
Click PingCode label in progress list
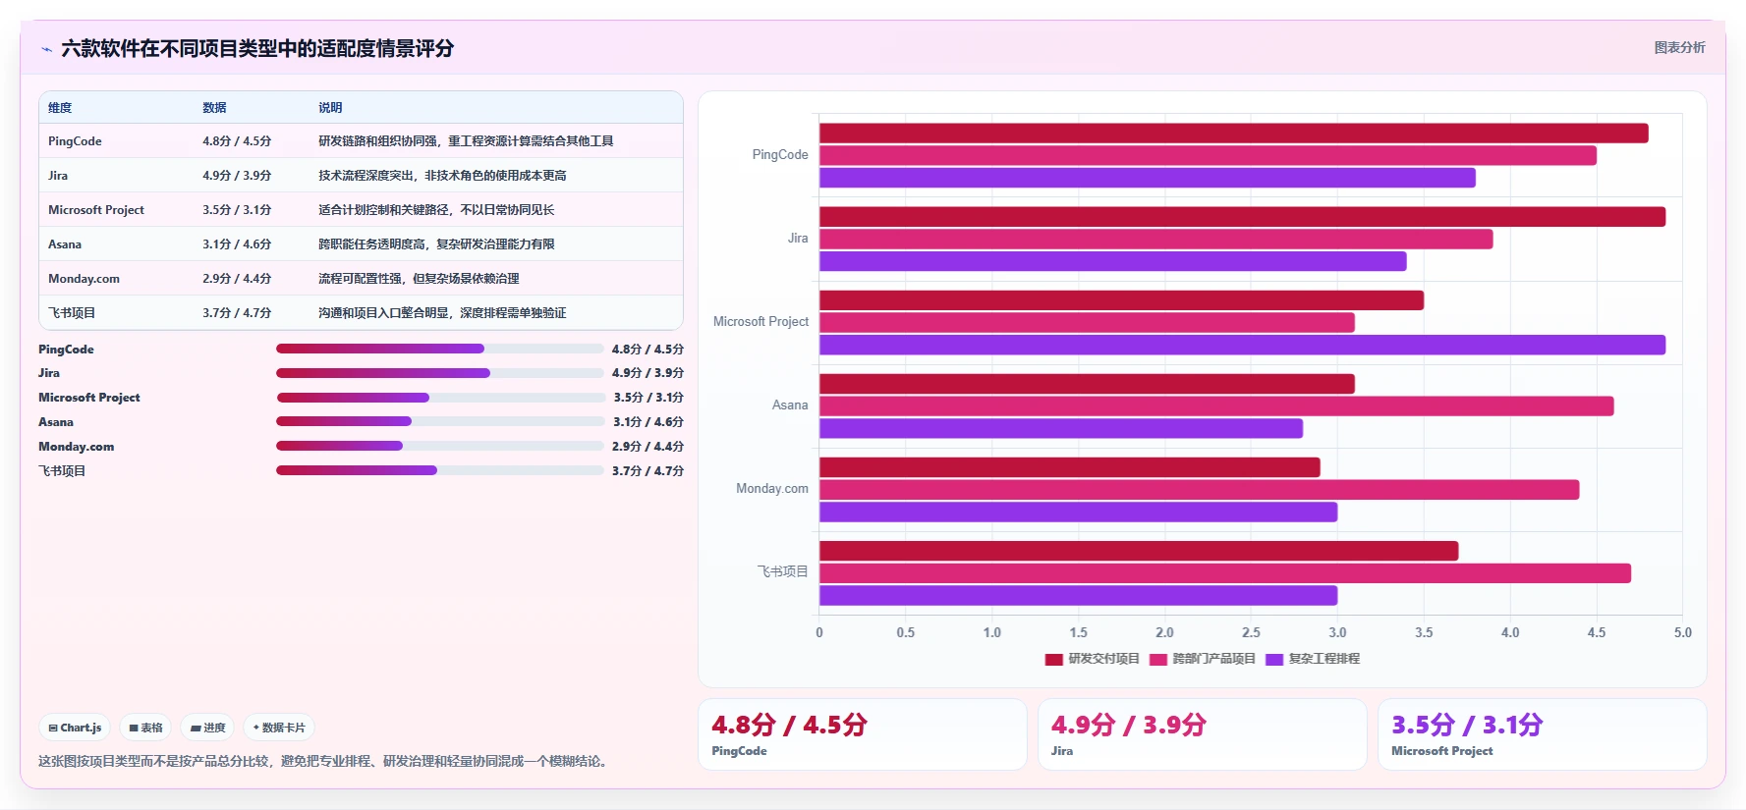point(66,350)
